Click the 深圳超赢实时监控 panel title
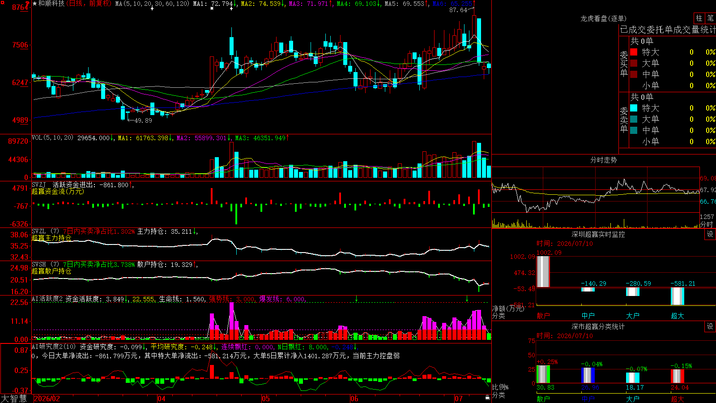The image size is (716, 403). tap(598, 234)
